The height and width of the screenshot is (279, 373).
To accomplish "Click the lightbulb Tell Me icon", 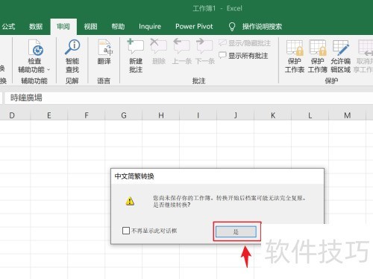I will 232,27.
